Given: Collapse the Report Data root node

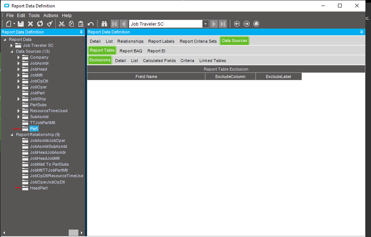Looking at the screenshot, I should coord(5,39).
